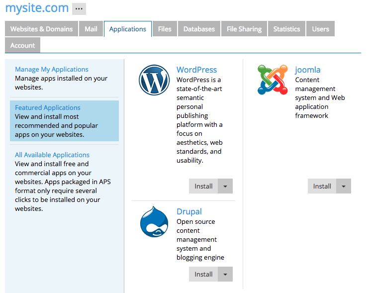Expand the WordPress Install dropdown arrow

pyautogui.click(x=225, y=186)
